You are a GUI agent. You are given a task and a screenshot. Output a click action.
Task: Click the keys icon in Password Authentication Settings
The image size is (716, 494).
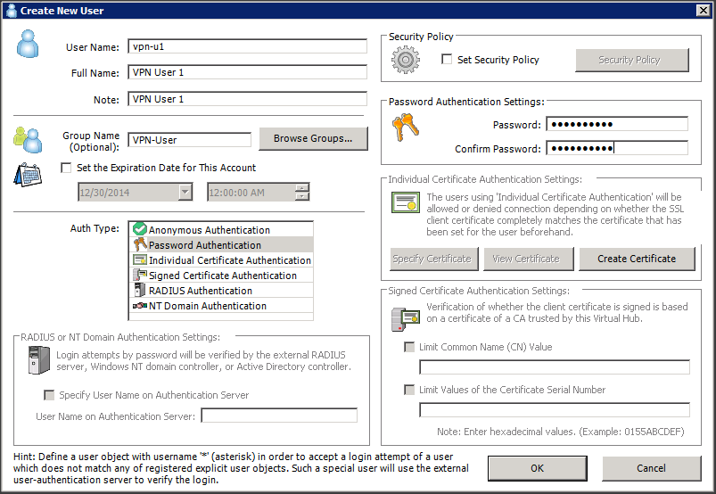point(404,130)
